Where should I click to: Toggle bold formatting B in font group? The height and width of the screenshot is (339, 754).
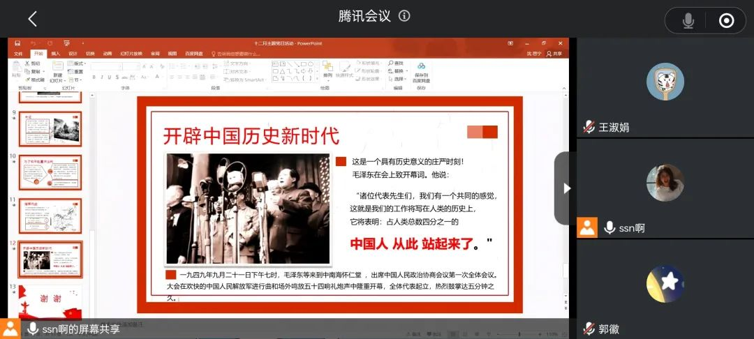coord(94,77)
